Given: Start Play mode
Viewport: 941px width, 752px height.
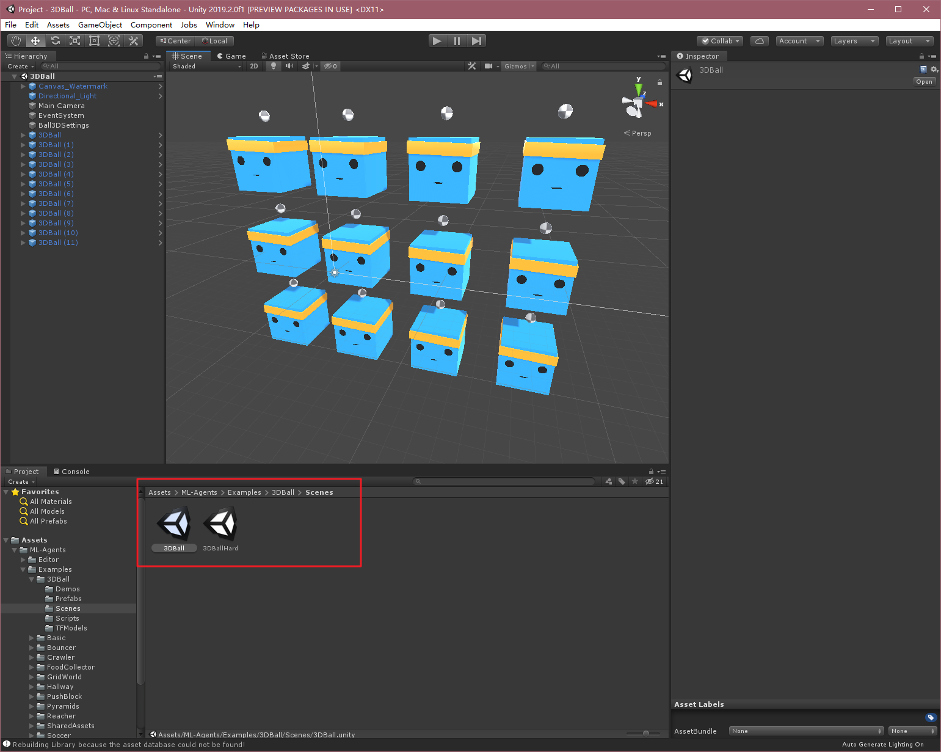Looking at the screenshot, I should [437, 41].
